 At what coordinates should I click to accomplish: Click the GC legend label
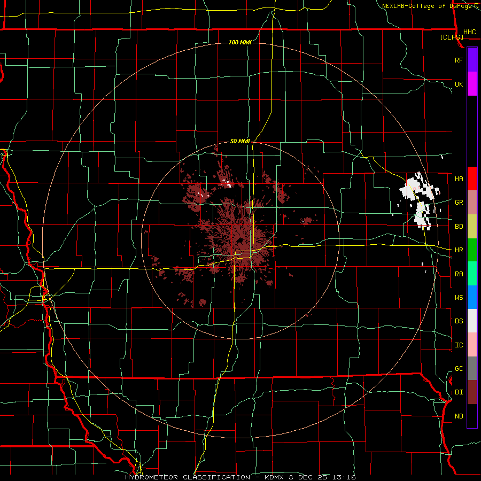(x=459, y=369)
